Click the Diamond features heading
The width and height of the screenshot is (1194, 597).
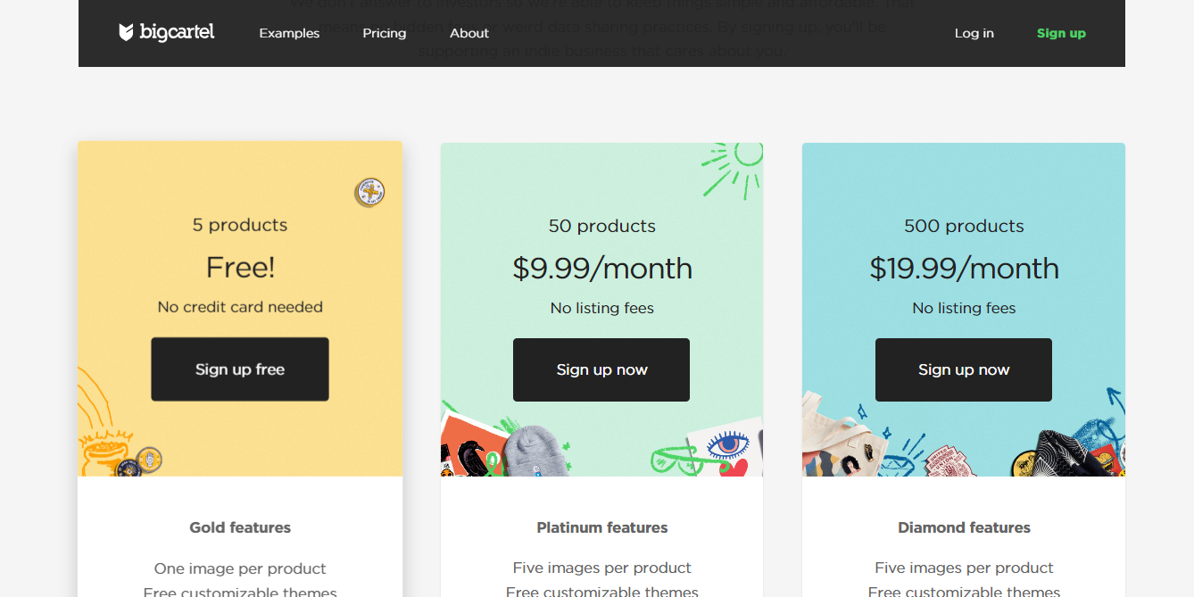[964, 527]
